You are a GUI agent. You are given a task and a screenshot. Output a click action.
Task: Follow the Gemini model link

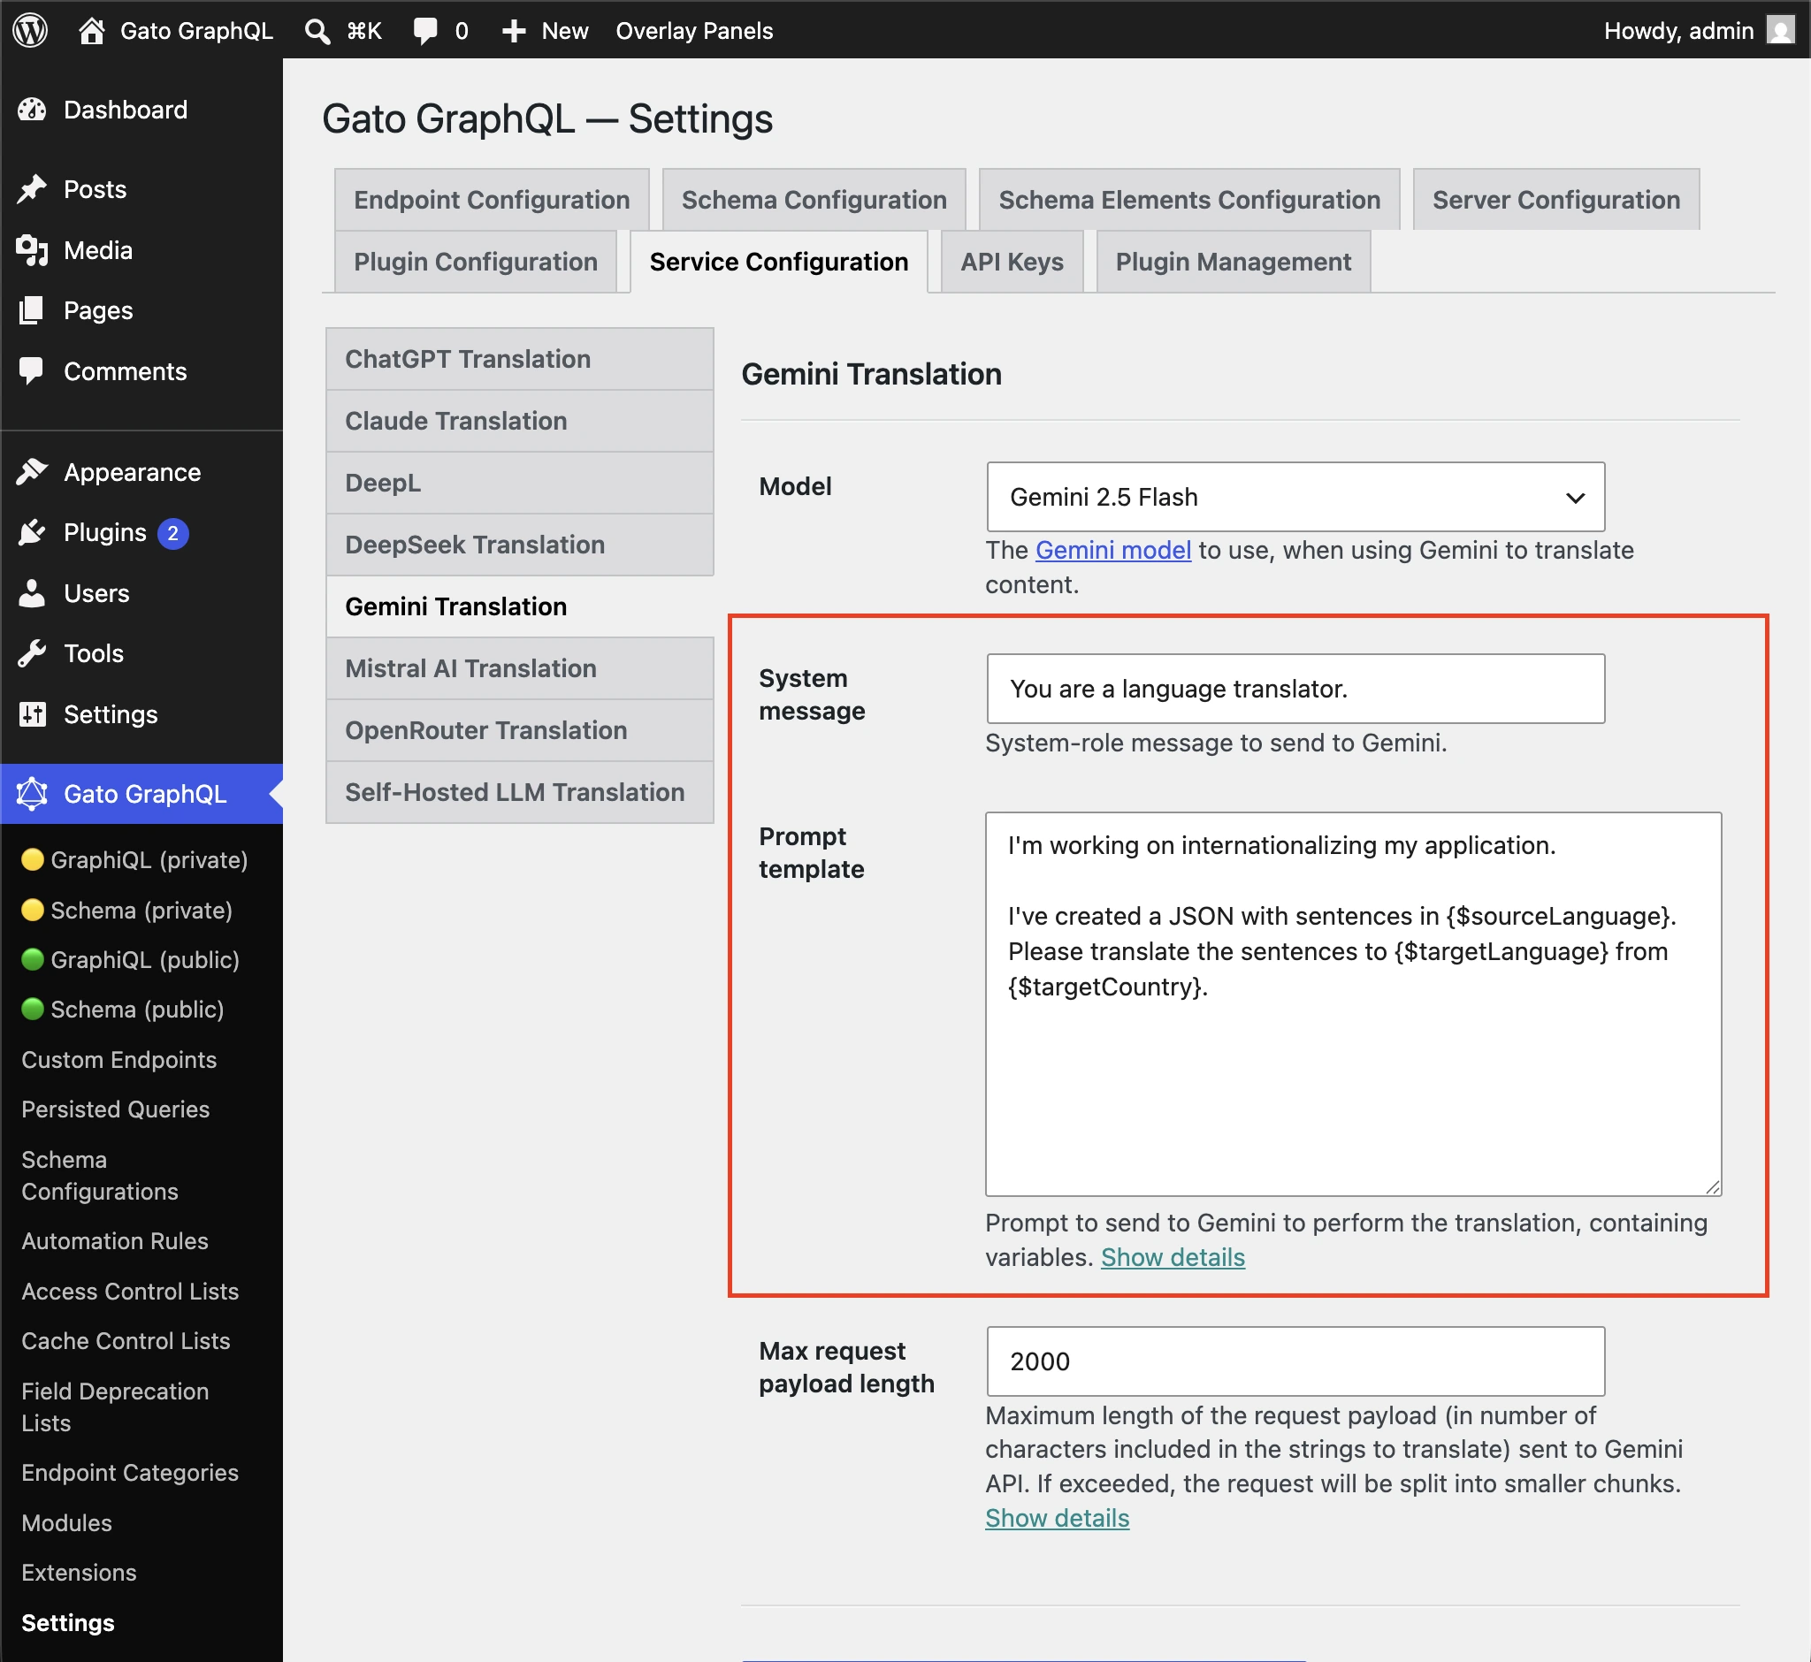tap(1113, 551)
